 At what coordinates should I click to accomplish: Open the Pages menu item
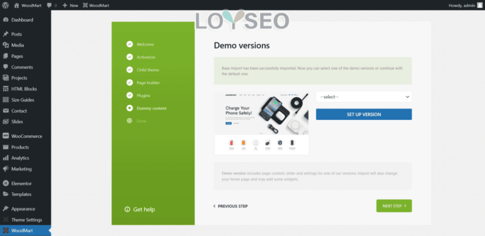point(25,56)
